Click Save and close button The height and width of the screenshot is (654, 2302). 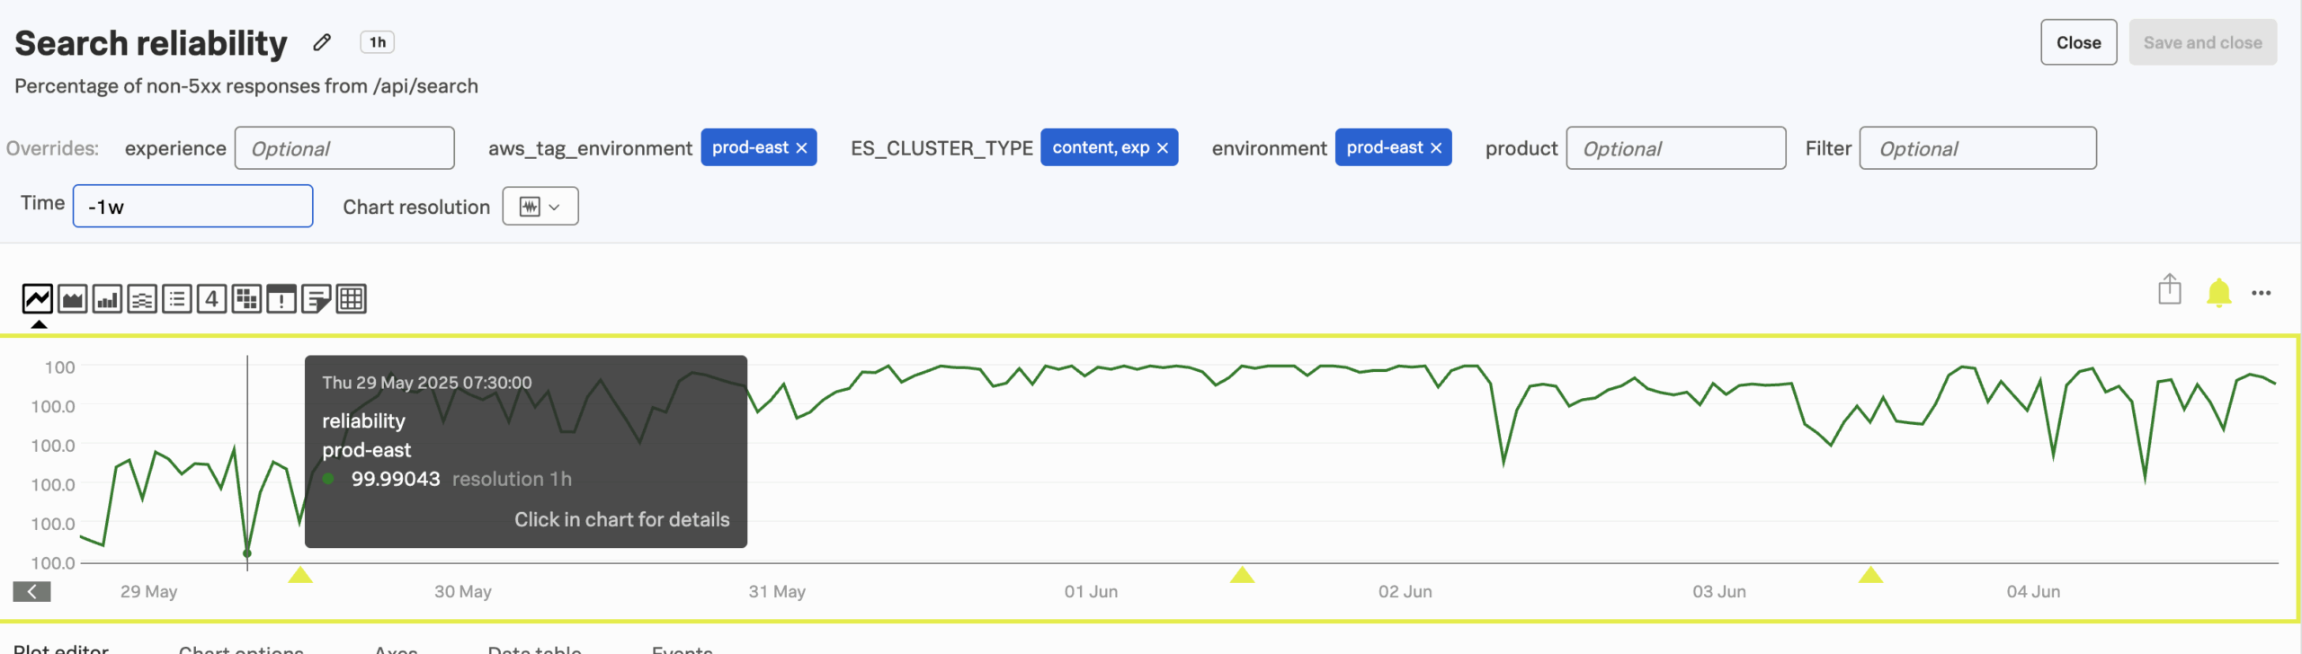pos(2202,42)
